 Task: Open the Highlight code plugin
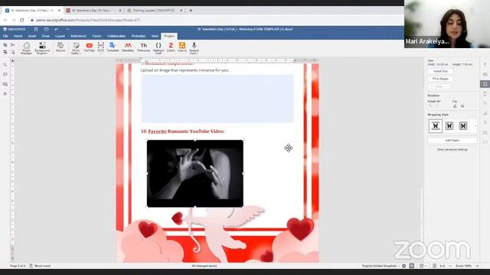pos(158,48)
